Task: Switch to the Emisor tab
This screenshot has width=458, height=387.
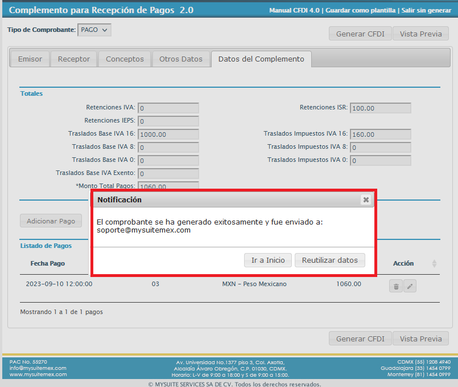Action: click(x=30, y=59)
